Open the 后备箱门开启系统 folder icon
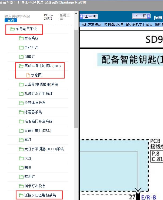This screenshot has height=200, width=163. point(21,121)
